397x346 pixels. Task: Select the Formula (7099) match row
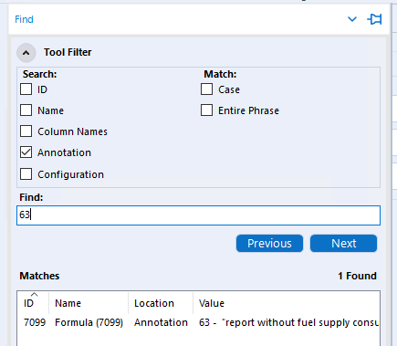click(198, 322)
